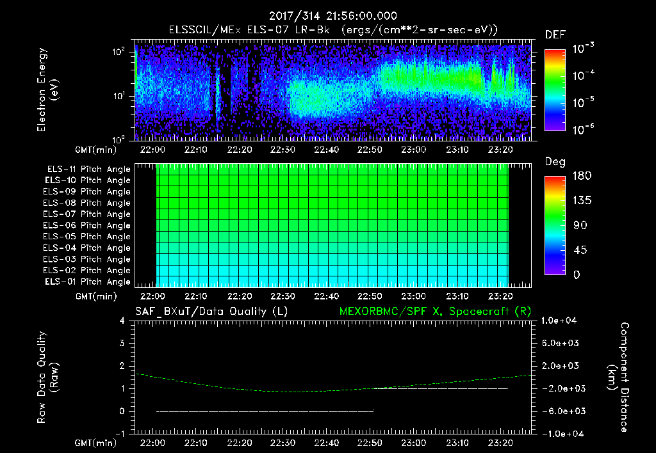This screenshot has width=656, height=453.
Task: Click the ELS-03 Pitch Angle row label
Action: tap(87, 260)
